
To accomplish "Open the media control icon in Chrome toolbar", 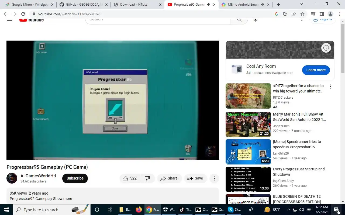I will [x=313, y=14].
